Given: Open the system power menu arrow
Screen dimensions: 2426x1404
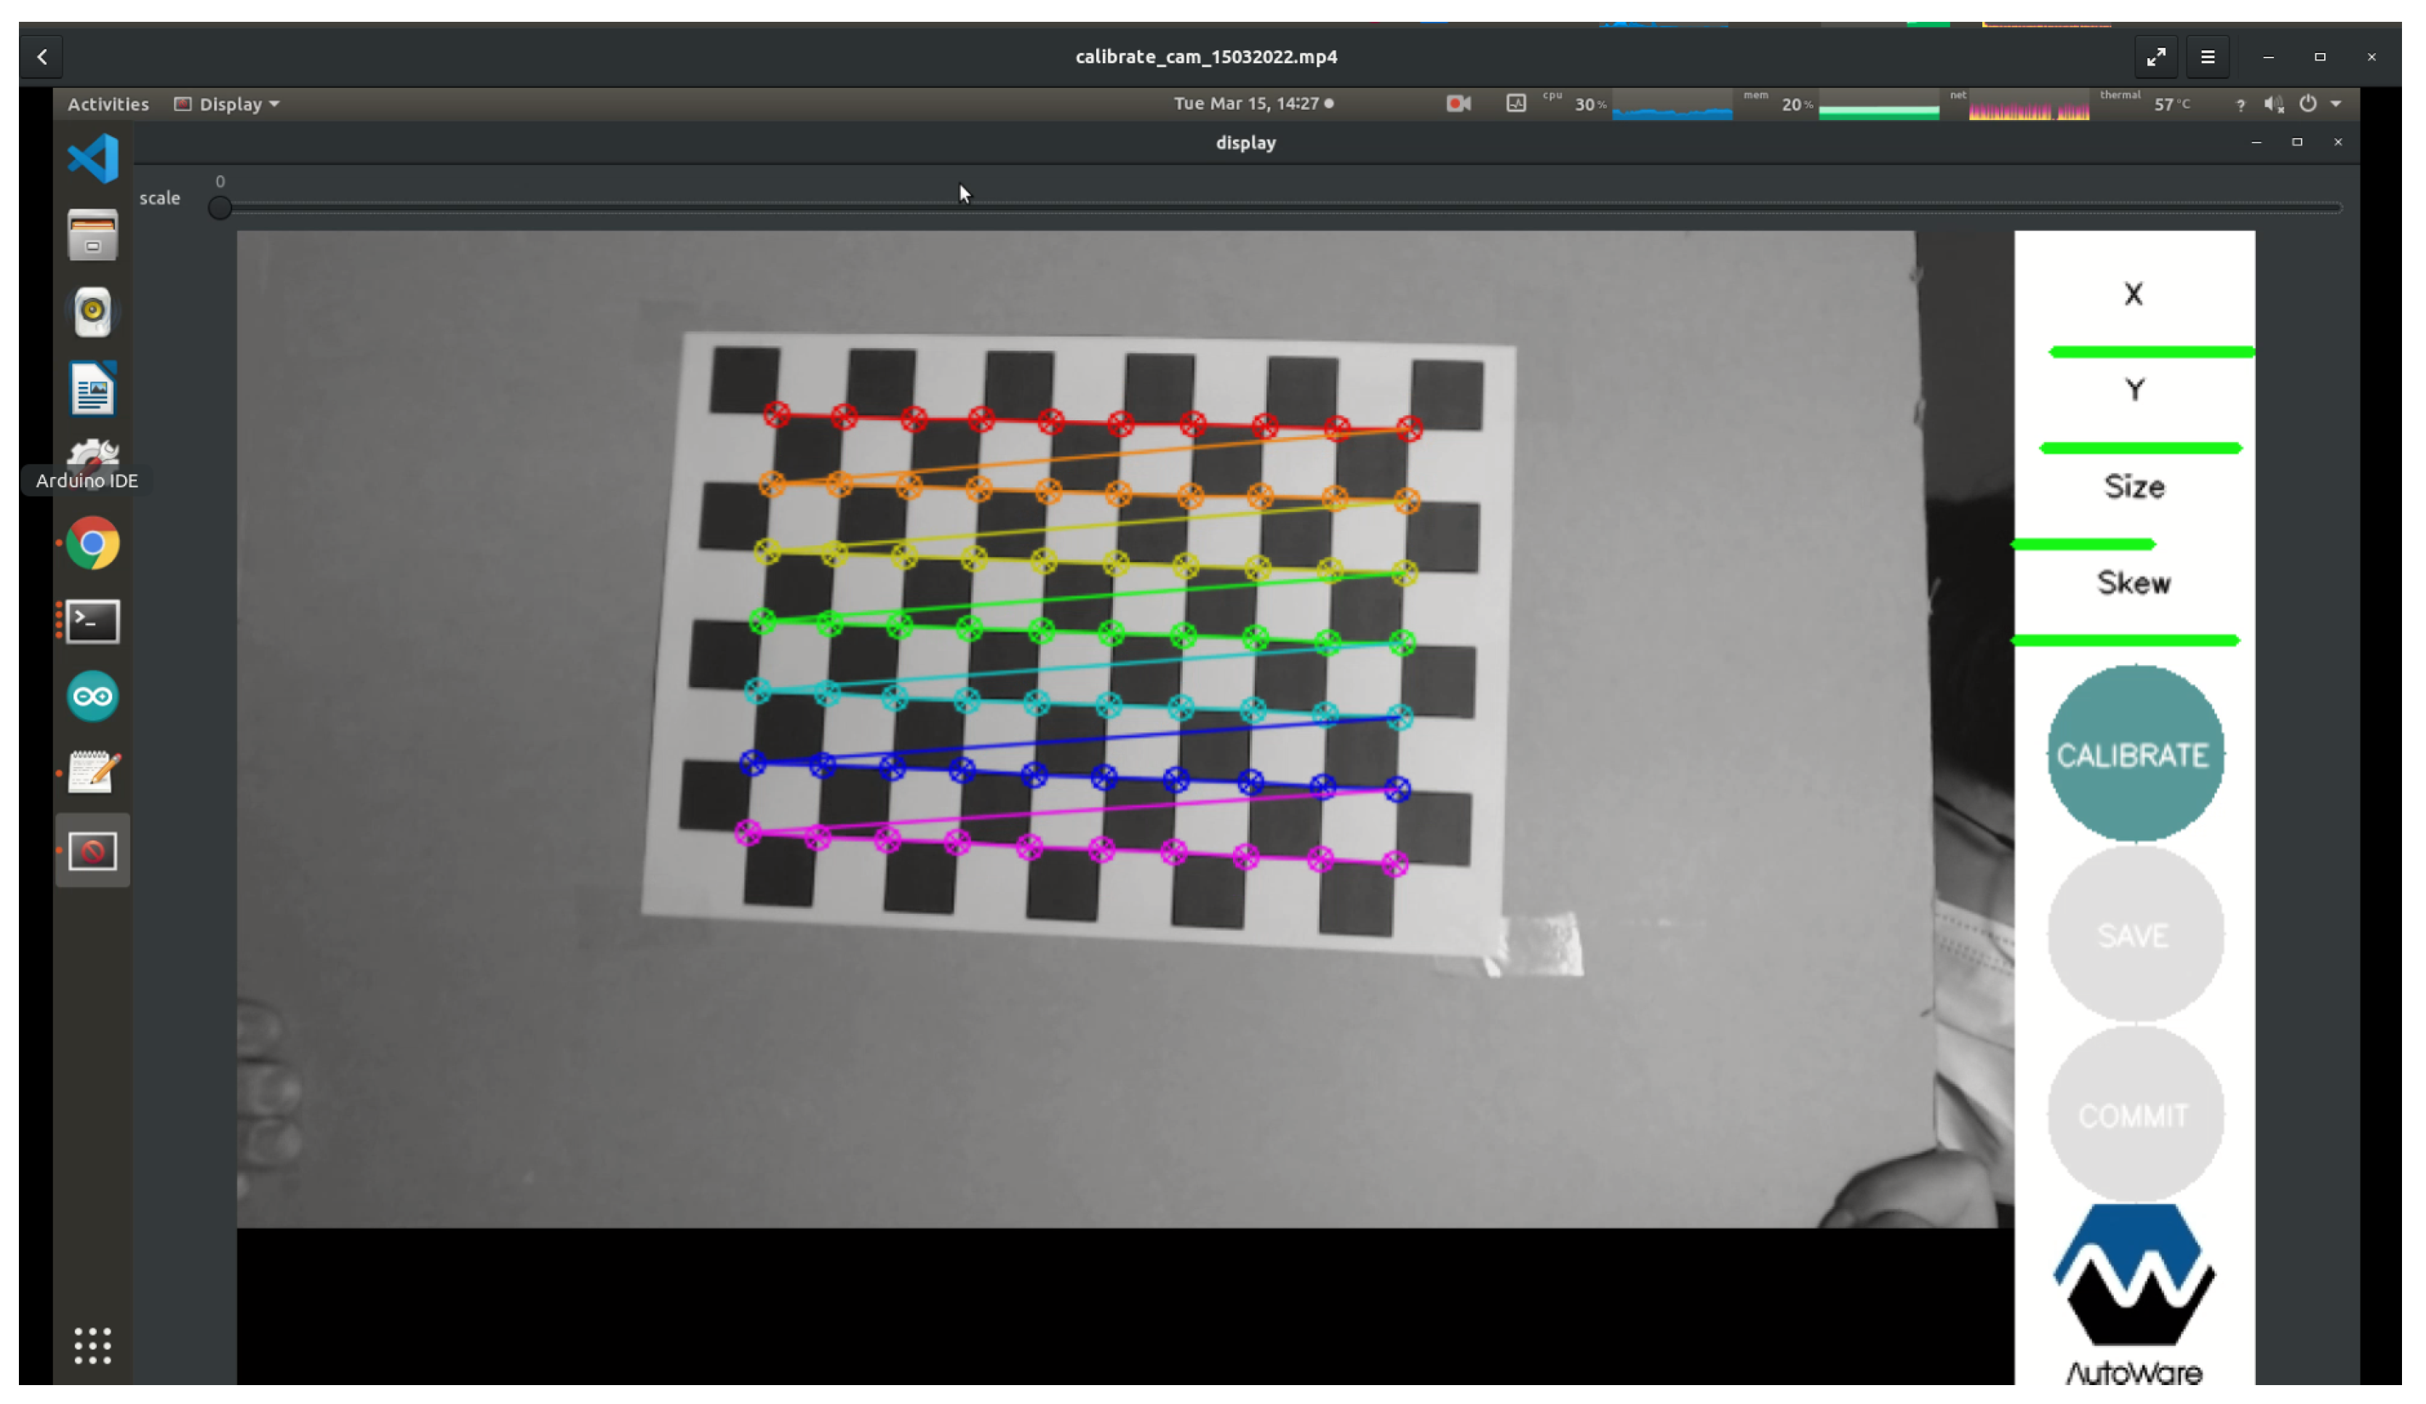Looking at the screenshot, I should click(2336, 104).
